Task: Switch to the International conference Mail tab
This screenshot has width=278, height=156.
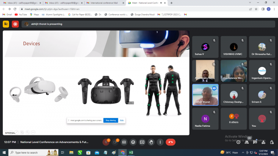Action: tap(104, 3)
